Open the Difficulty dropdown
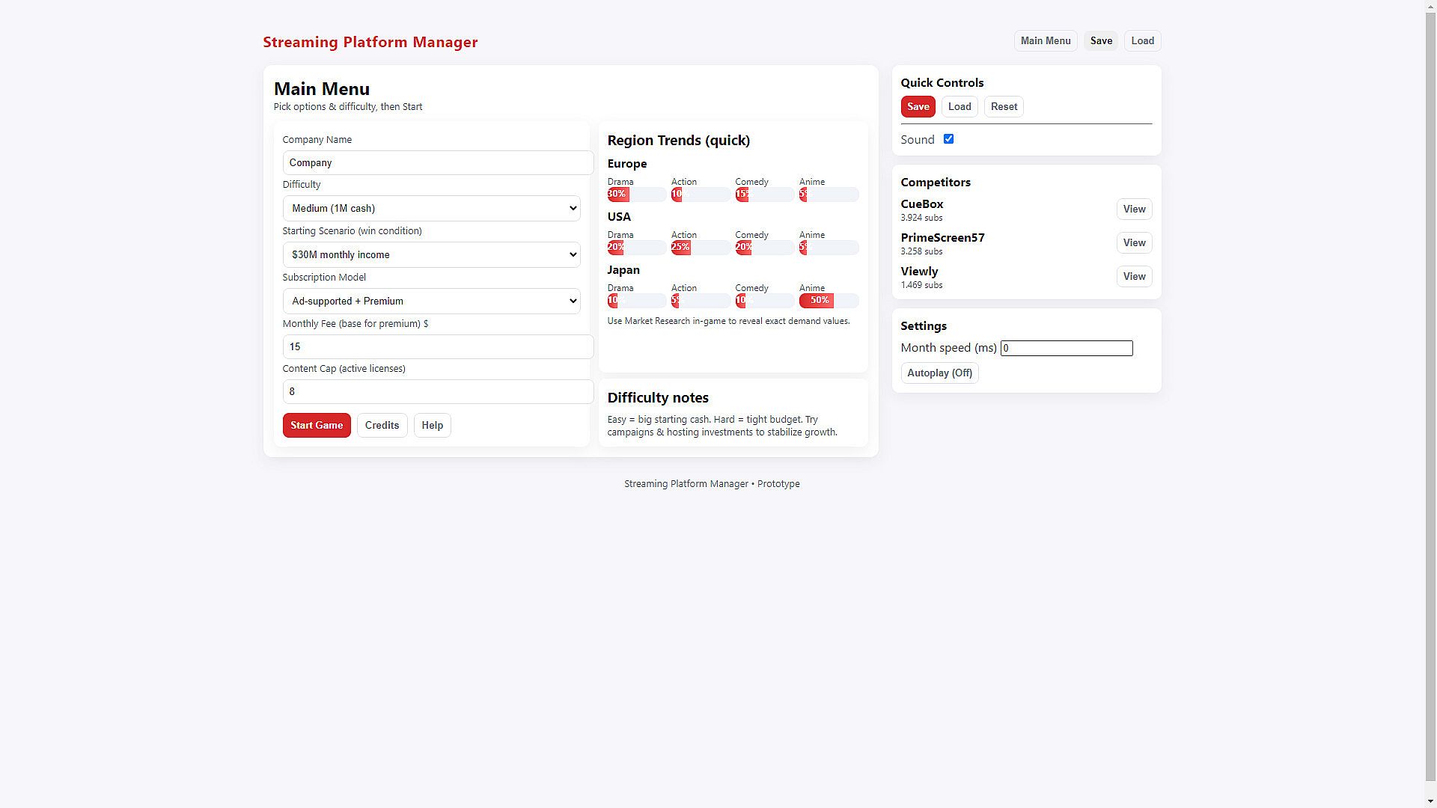Image resolution: width=1437 pixels, height=808 pixels. pyautogui.click(x=431, y=209)
